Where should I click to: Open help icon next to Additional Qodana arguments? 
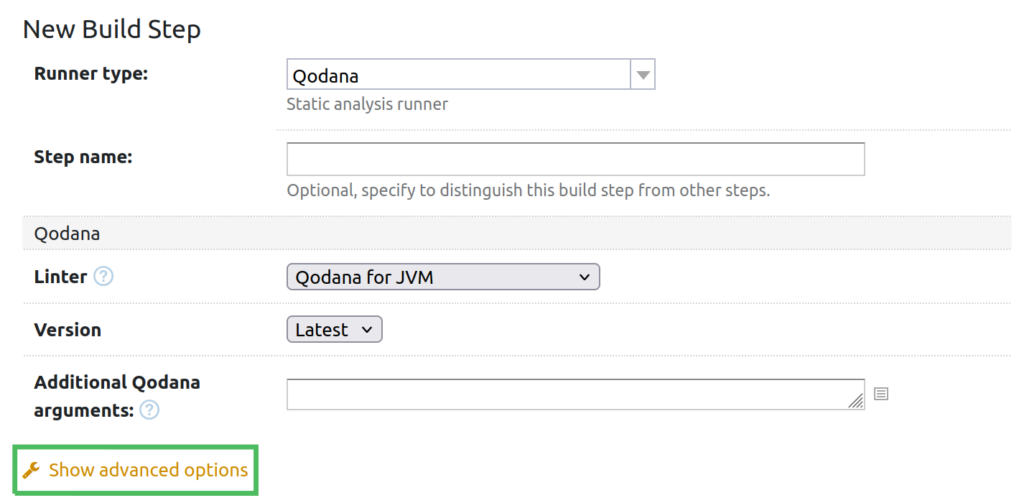(149, 410)
